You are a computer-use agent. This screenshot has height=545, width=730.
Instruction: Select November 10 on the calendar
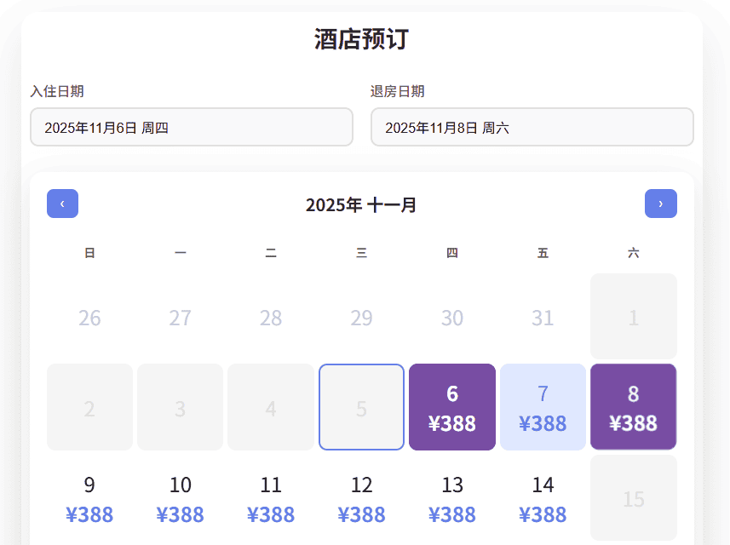pos(180,497)
